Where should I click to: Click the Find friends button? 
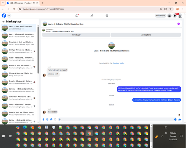tap(161, 16)
